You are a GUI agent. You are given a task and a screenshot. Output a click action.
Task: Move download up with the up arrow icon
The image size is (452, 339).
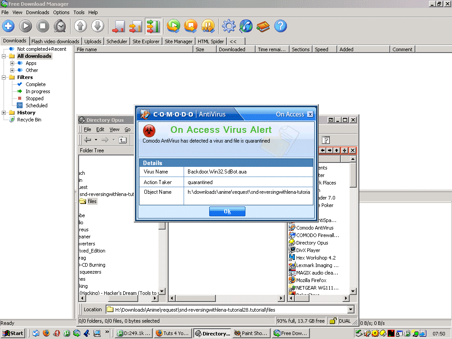pyautogui.click(x=80, y=26)
